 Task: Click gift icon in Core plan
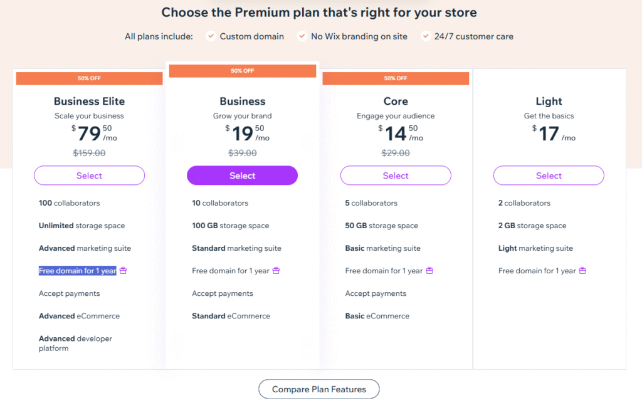tap(429, 271)
